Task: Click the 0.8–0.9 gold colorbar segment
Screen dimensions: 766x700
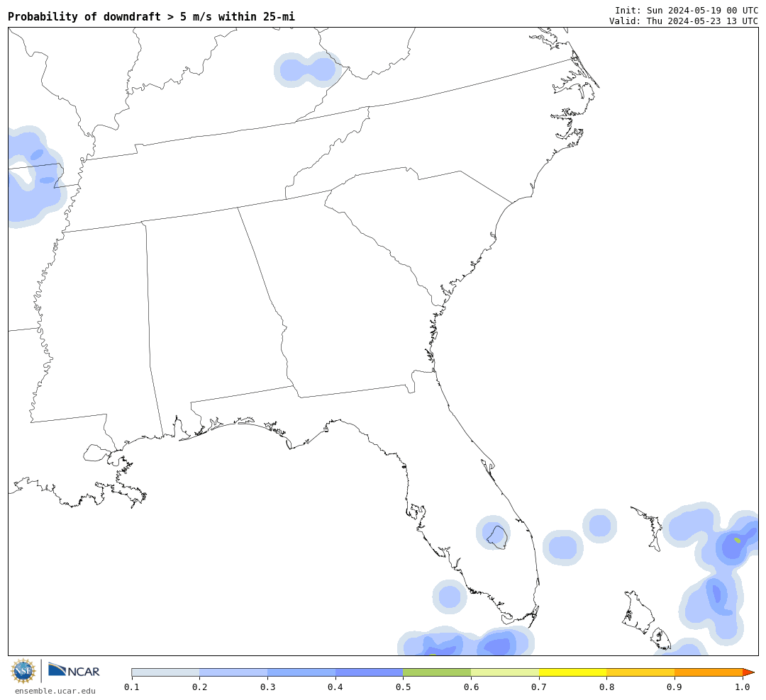Action: pyautogui.click(x=641, y=672)
